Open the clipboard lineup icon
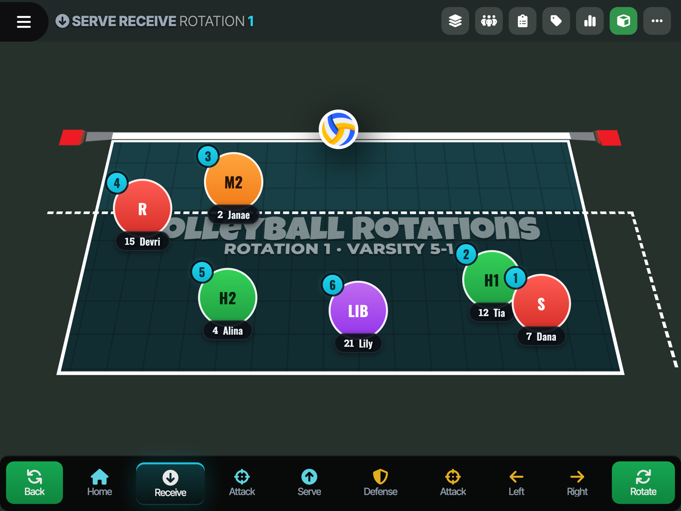 point(522,21)
